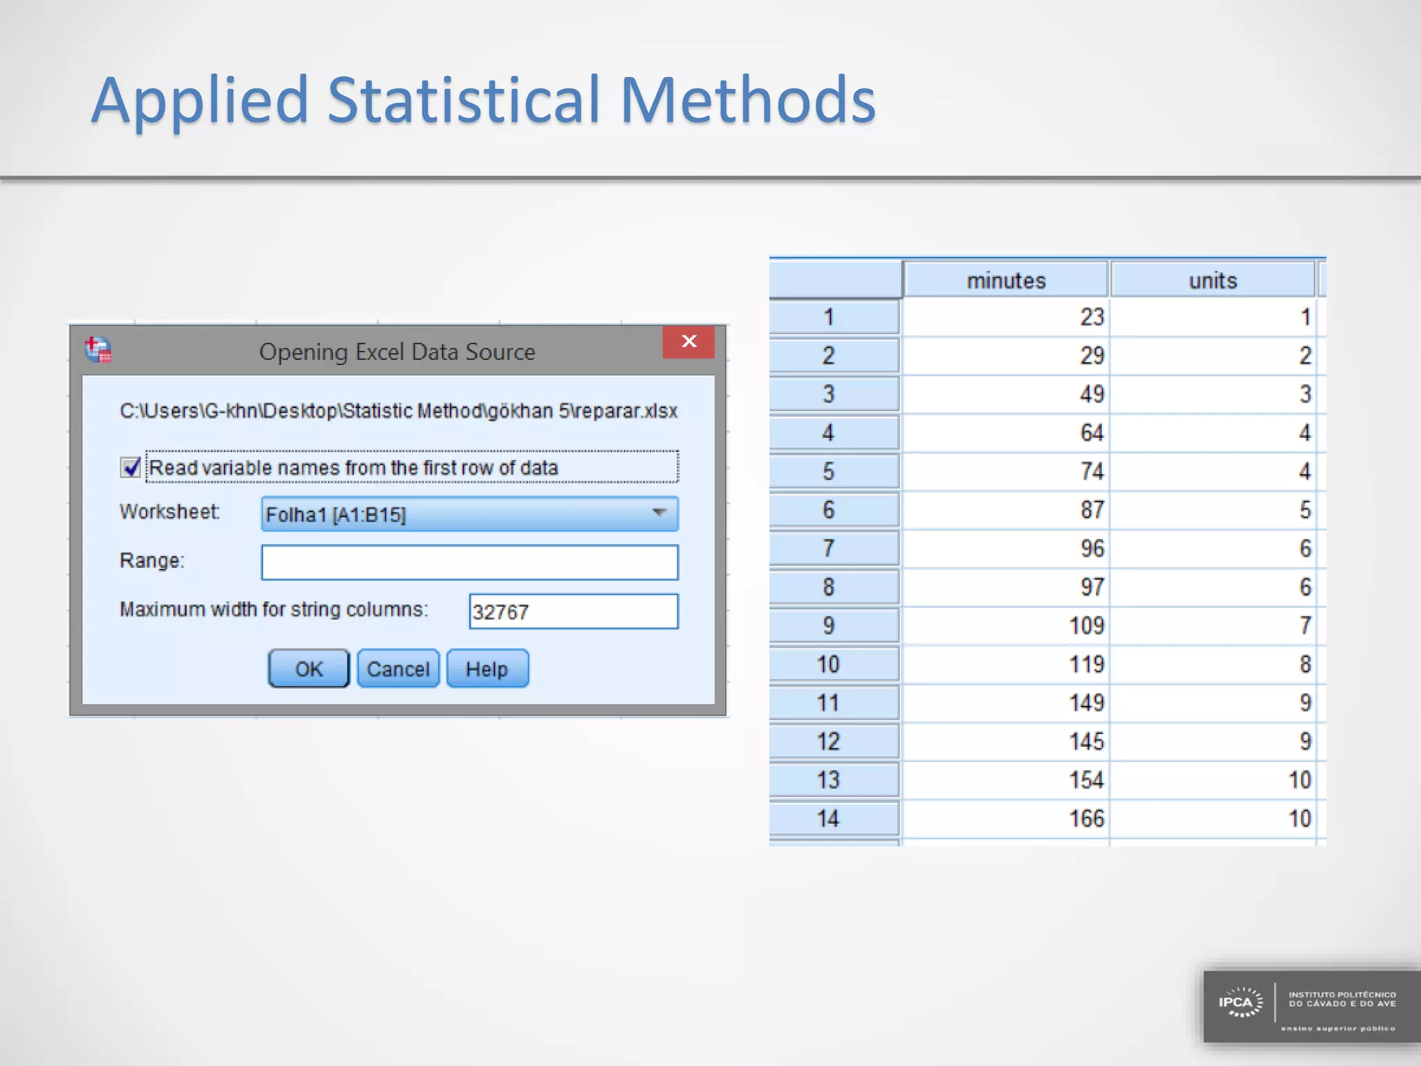This screenshot has width=1421, height=1066.
Task: Click minutes cell with value 154
Action: coord(1005,779)
